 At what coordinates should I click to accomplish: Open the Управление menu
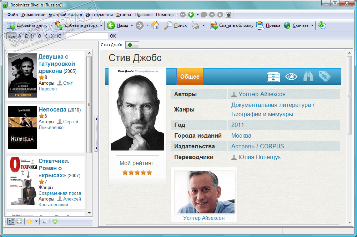[x=33, y=15]
